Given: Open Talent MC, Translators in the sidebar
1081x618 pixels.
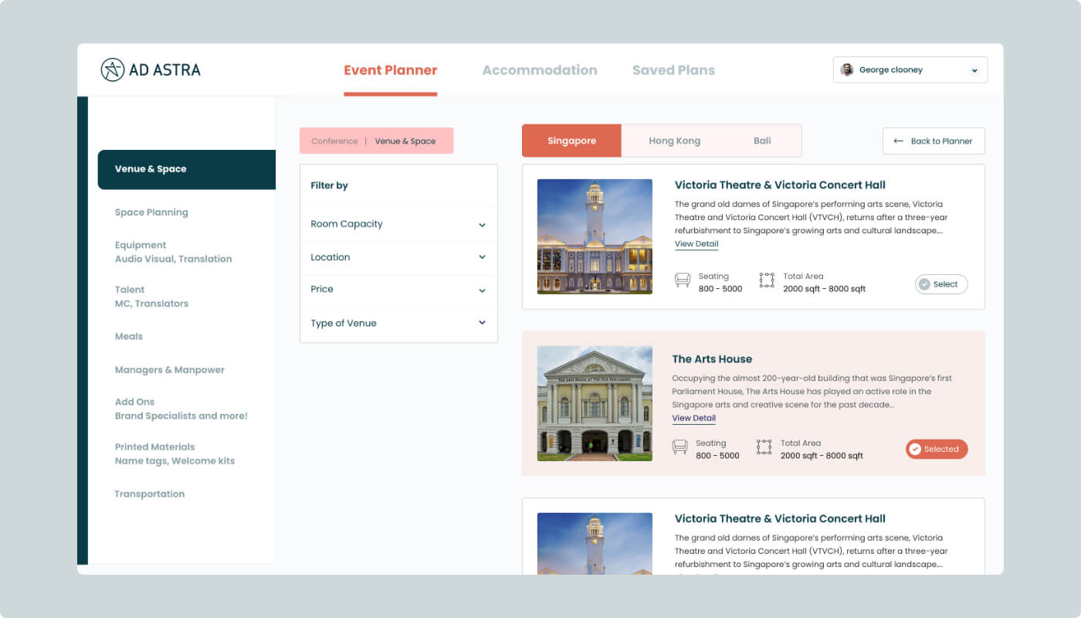Looking at the screenshot, I should (x=151, y=297).
